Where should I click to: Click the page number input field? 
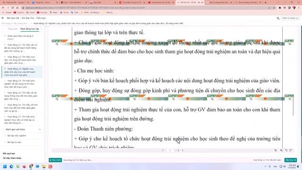170,150
